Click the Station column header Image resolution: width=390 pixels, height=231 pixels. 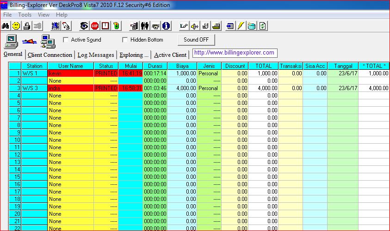pyautogui.click(x=34, y=66)
